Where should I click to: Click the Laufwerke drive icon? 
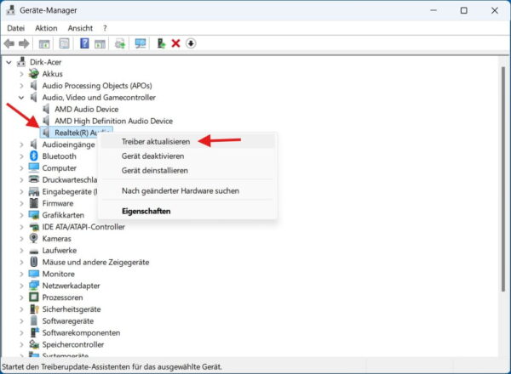(33, 251)
